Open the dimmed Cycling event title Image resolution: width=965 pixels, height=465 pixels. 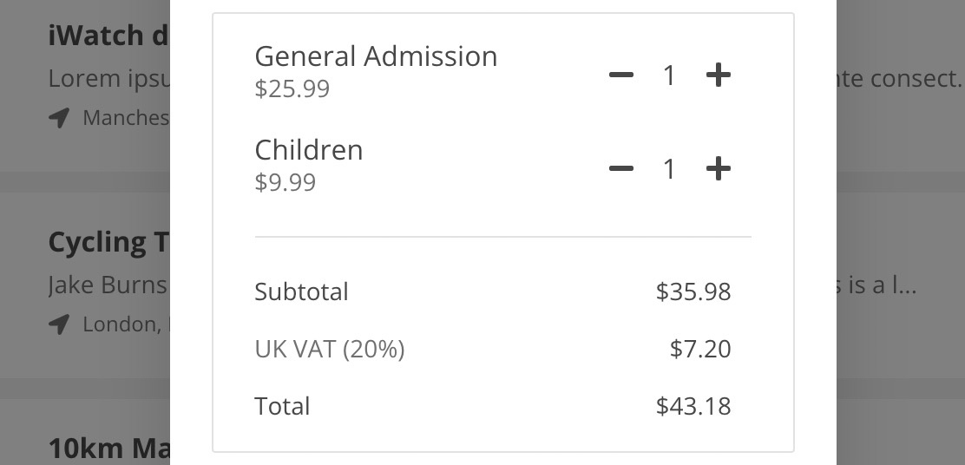(x=109, y=242)
